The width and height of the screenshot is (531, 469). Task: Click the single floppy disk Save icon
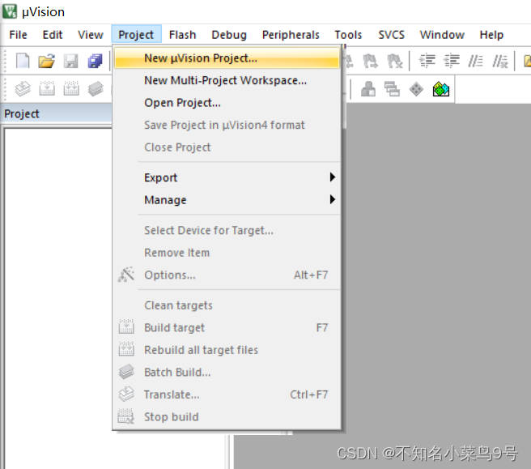point(71,62)
